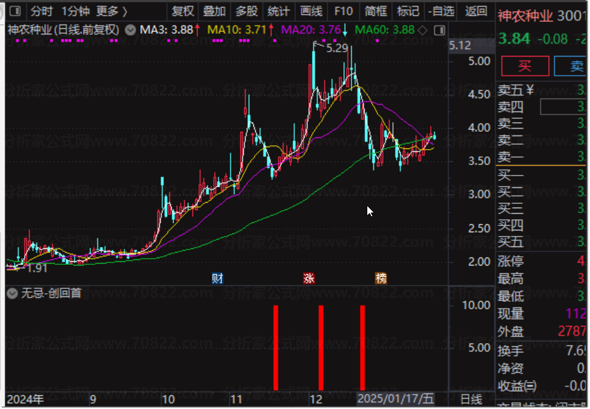Click the input box in 卖四 row

563,107
